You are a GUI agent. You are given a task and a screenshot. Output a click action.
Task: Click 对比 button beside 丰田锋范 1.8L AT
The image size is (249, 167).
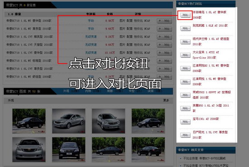pyautogui.click(x=185, y=15)
